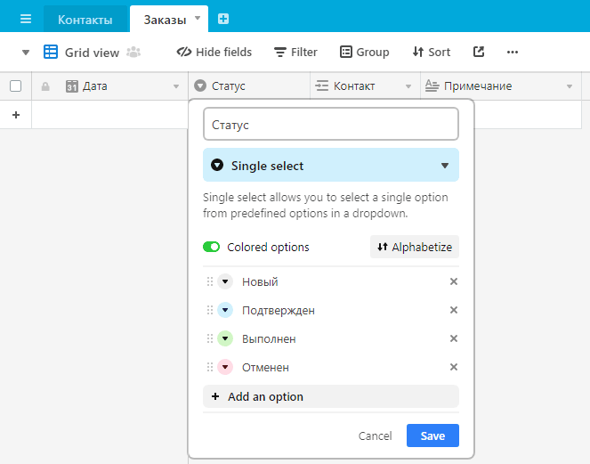
Task: Switch to the Контакты table tab
Action: 85,20
